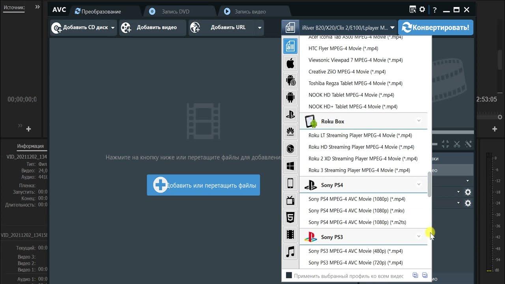Select the Huawei devices category icon
Screen dimensions: 505x284
290,132
